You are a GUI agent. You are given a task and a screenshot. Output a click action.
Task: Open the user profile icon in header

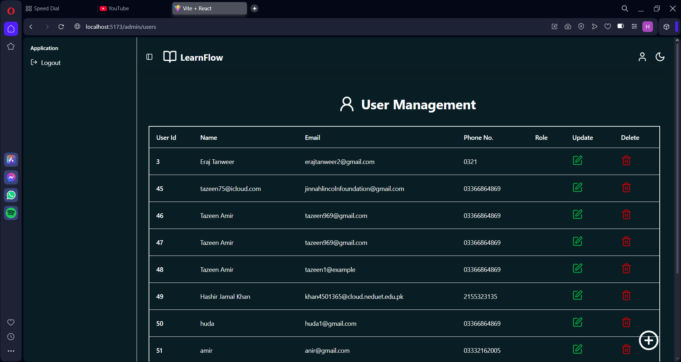pyautogui.click(x=642, y=57)
